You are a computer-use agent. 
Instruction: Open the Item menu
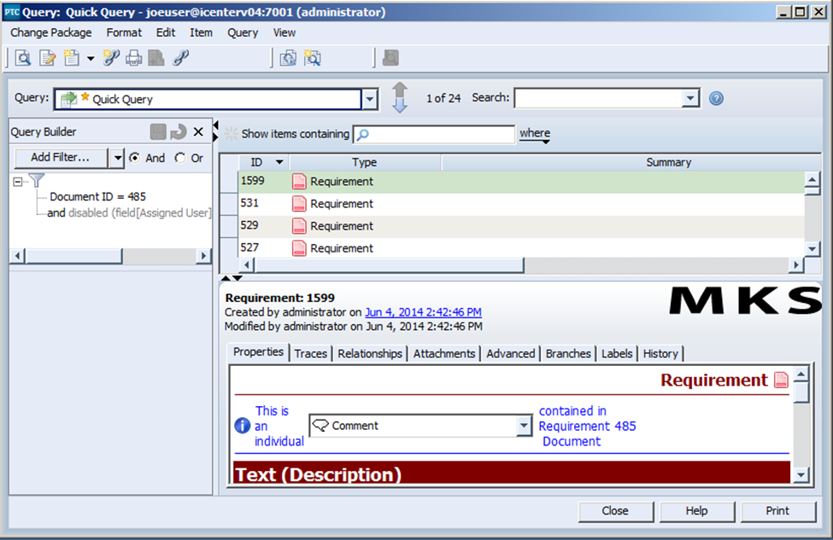[201, 32]
